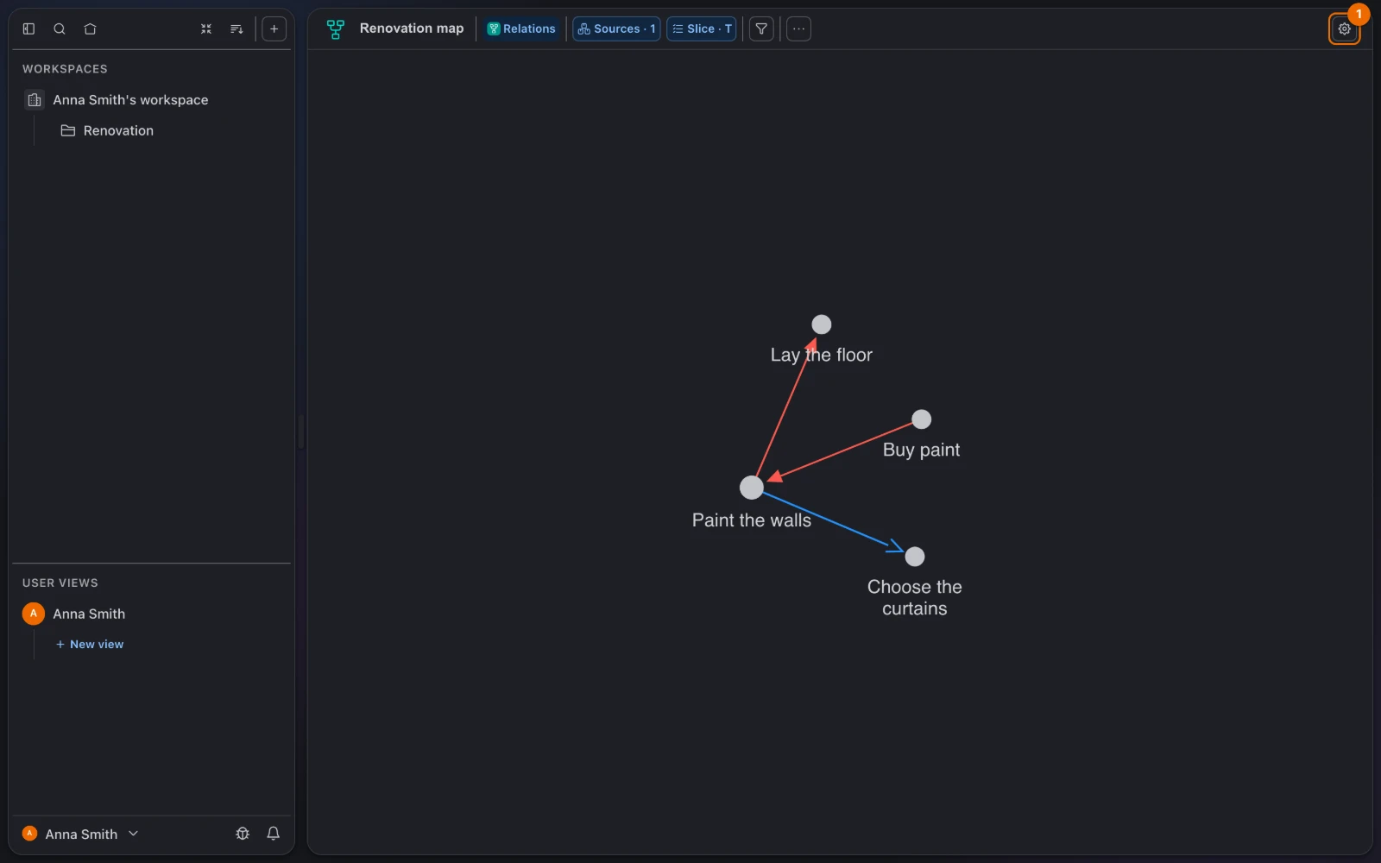Open search with the magnifier icon

[x=60, y=28]
